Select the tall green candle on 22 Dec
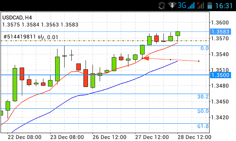 15,85
